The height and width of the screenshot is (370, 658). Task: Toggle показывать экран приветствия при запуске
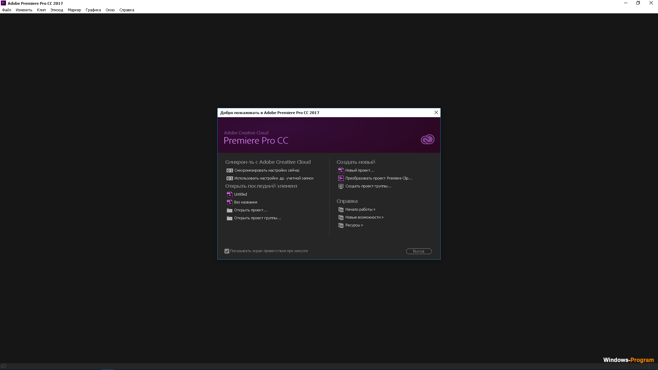[x=227, y=251]
